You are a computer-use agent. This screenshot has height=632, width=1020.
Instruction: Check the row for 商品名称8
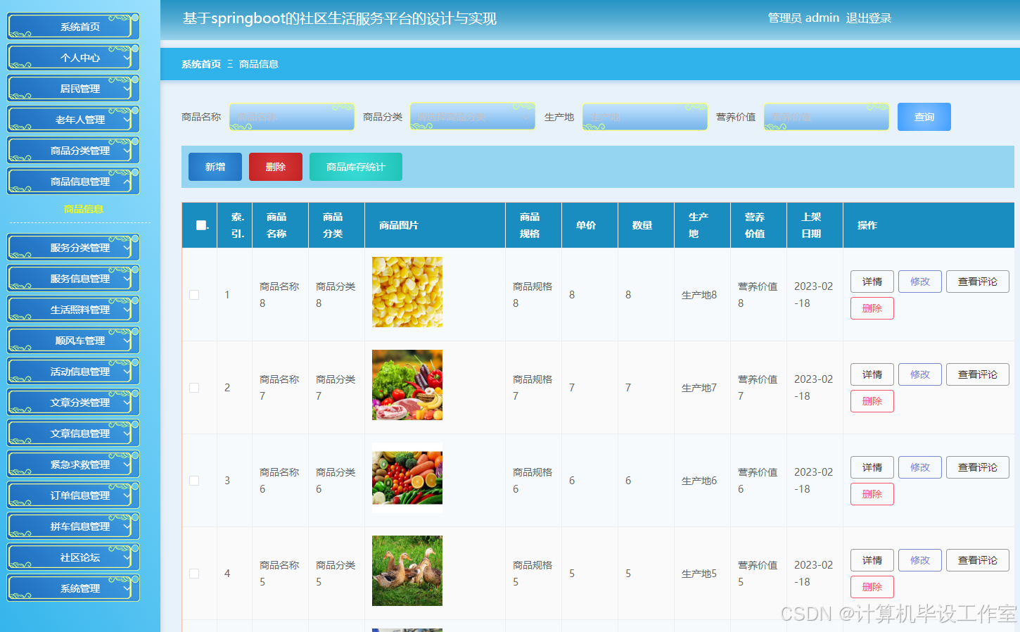(x=194, y=295)
